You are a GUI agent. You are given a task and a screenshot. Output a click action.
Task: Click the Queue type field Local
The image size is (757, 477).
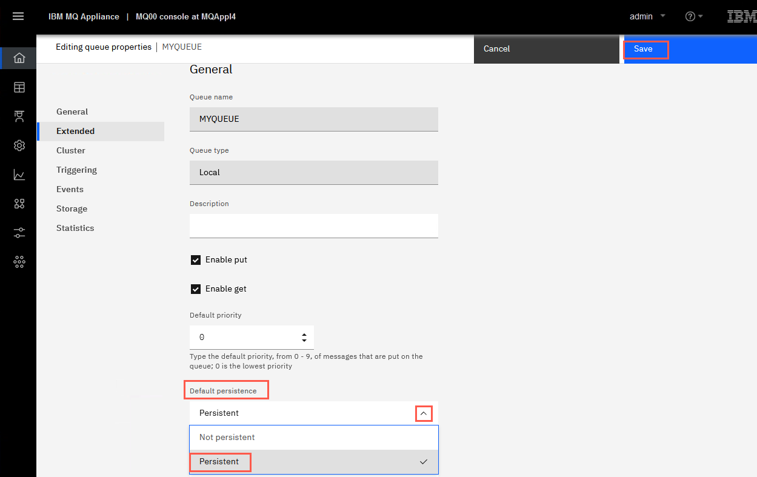(x=313, y=172)
